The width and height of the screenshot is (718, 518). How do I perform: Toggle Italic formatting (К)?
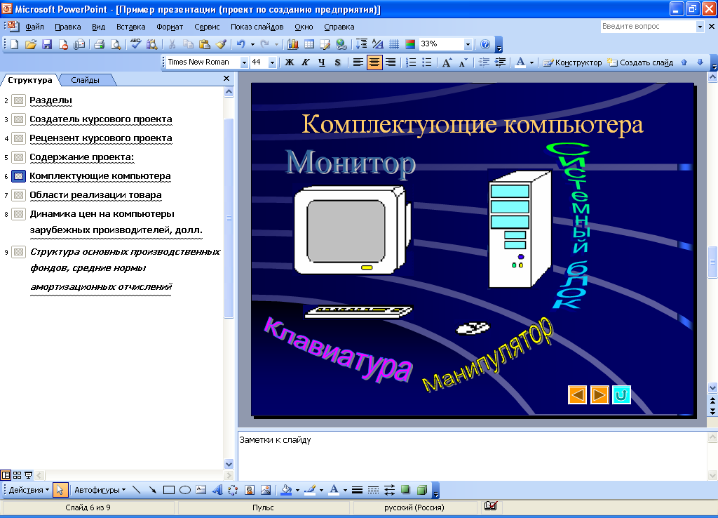tap(306, 62)
